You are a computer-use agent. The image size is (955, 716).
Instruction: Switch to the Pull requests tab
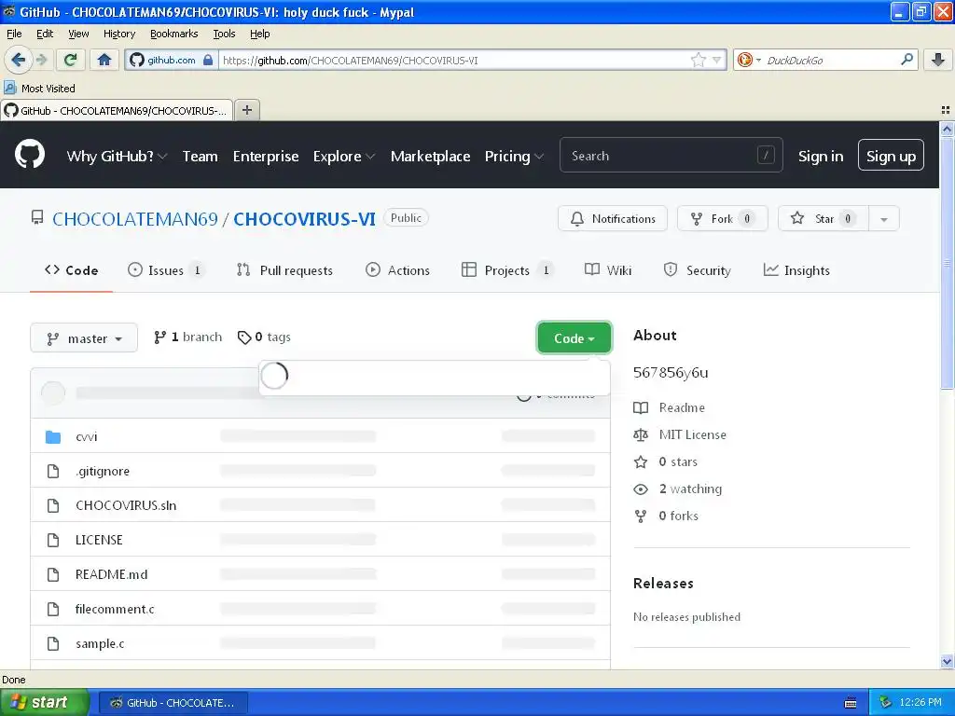(284, 269)
